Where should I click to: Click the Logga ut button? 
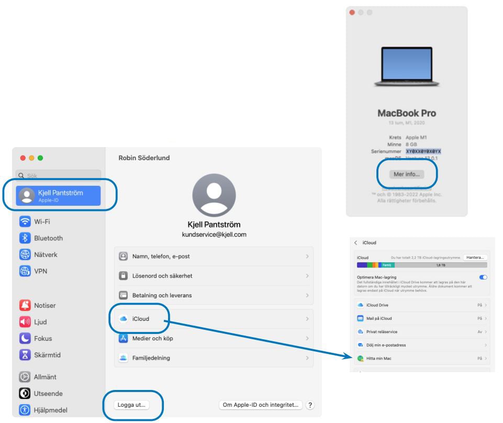[131, 405]
